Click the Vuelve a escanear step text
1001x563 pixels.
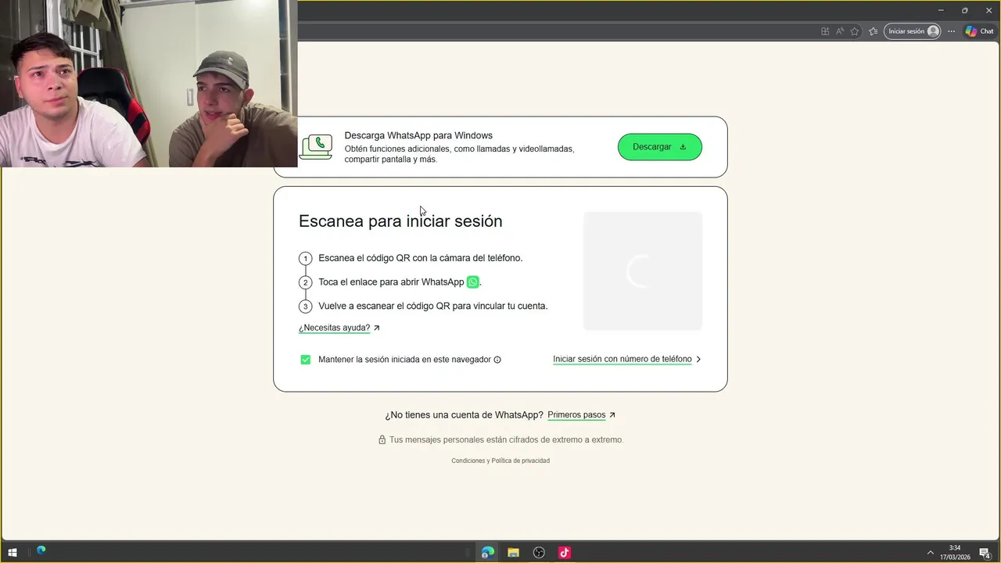(x=433, y=306)
